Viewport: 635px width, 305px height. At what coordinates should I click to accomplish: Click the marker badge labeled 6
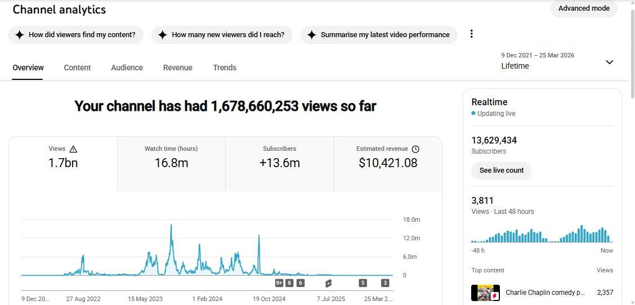[300, 283]
